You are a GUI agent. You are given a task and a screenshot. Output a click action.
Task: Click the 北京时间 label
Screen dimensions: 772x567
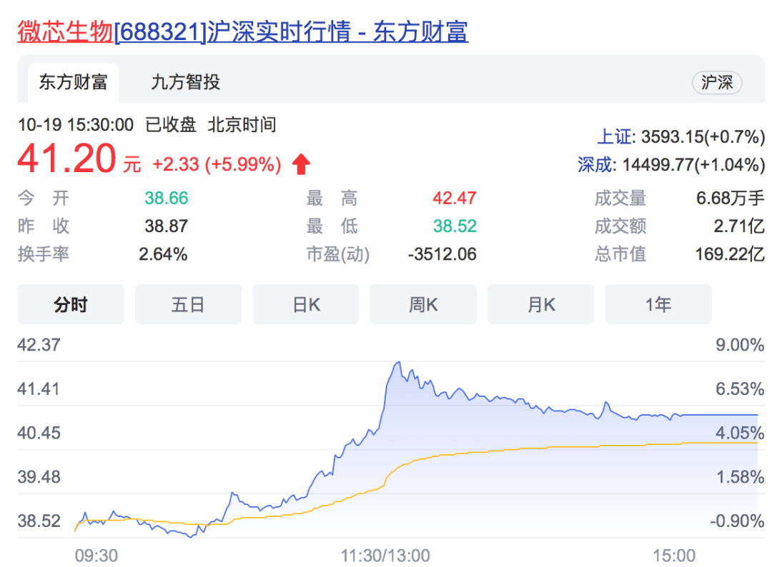click(242, 125)
